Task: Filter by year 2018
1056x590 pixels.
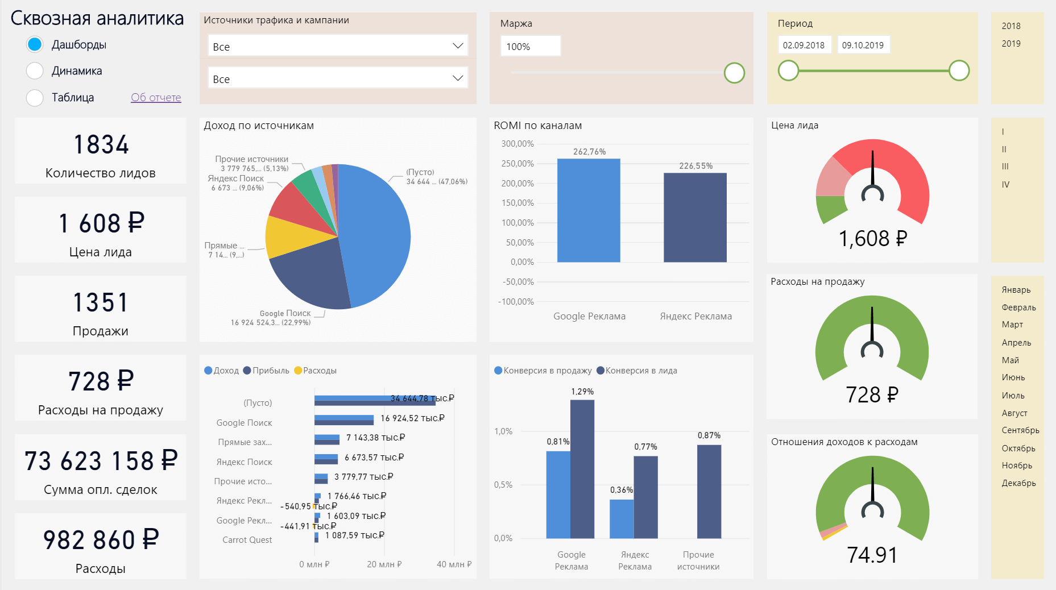Action: tap(1011, 26)
